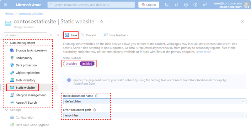Open Configuration menu item

pos(25,117)
